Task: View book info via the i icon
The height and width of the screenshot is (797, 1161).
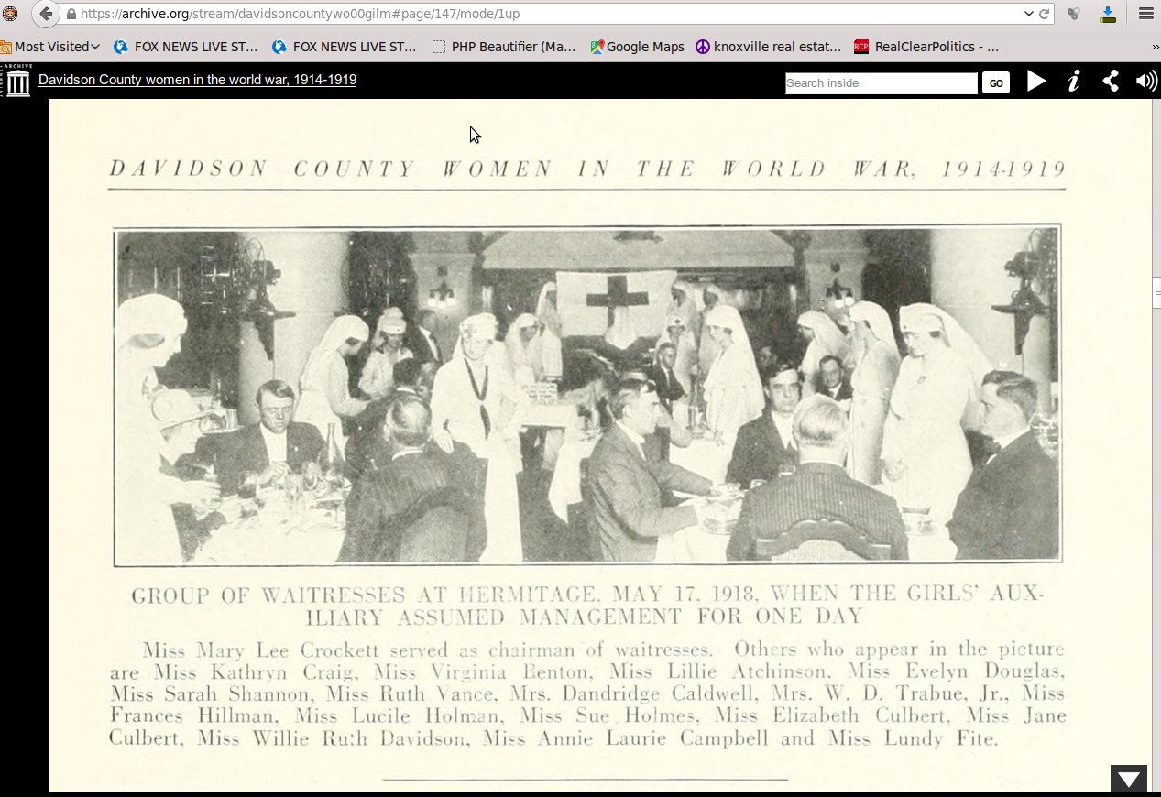Action: click(x=1073, y=82)
